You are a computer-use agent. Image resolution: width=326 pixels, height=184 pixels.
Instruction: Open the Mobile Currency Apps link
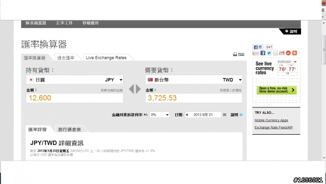click(x=271, y=120)
